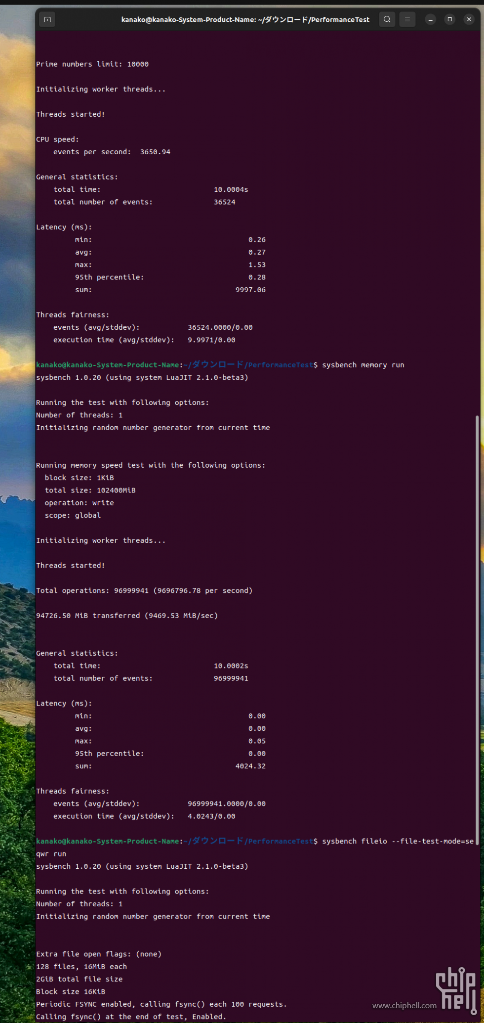This screenshot has height=1023, width=484.
Task: Click the chiphell logo watermark
Action: [x=456, y=991]
